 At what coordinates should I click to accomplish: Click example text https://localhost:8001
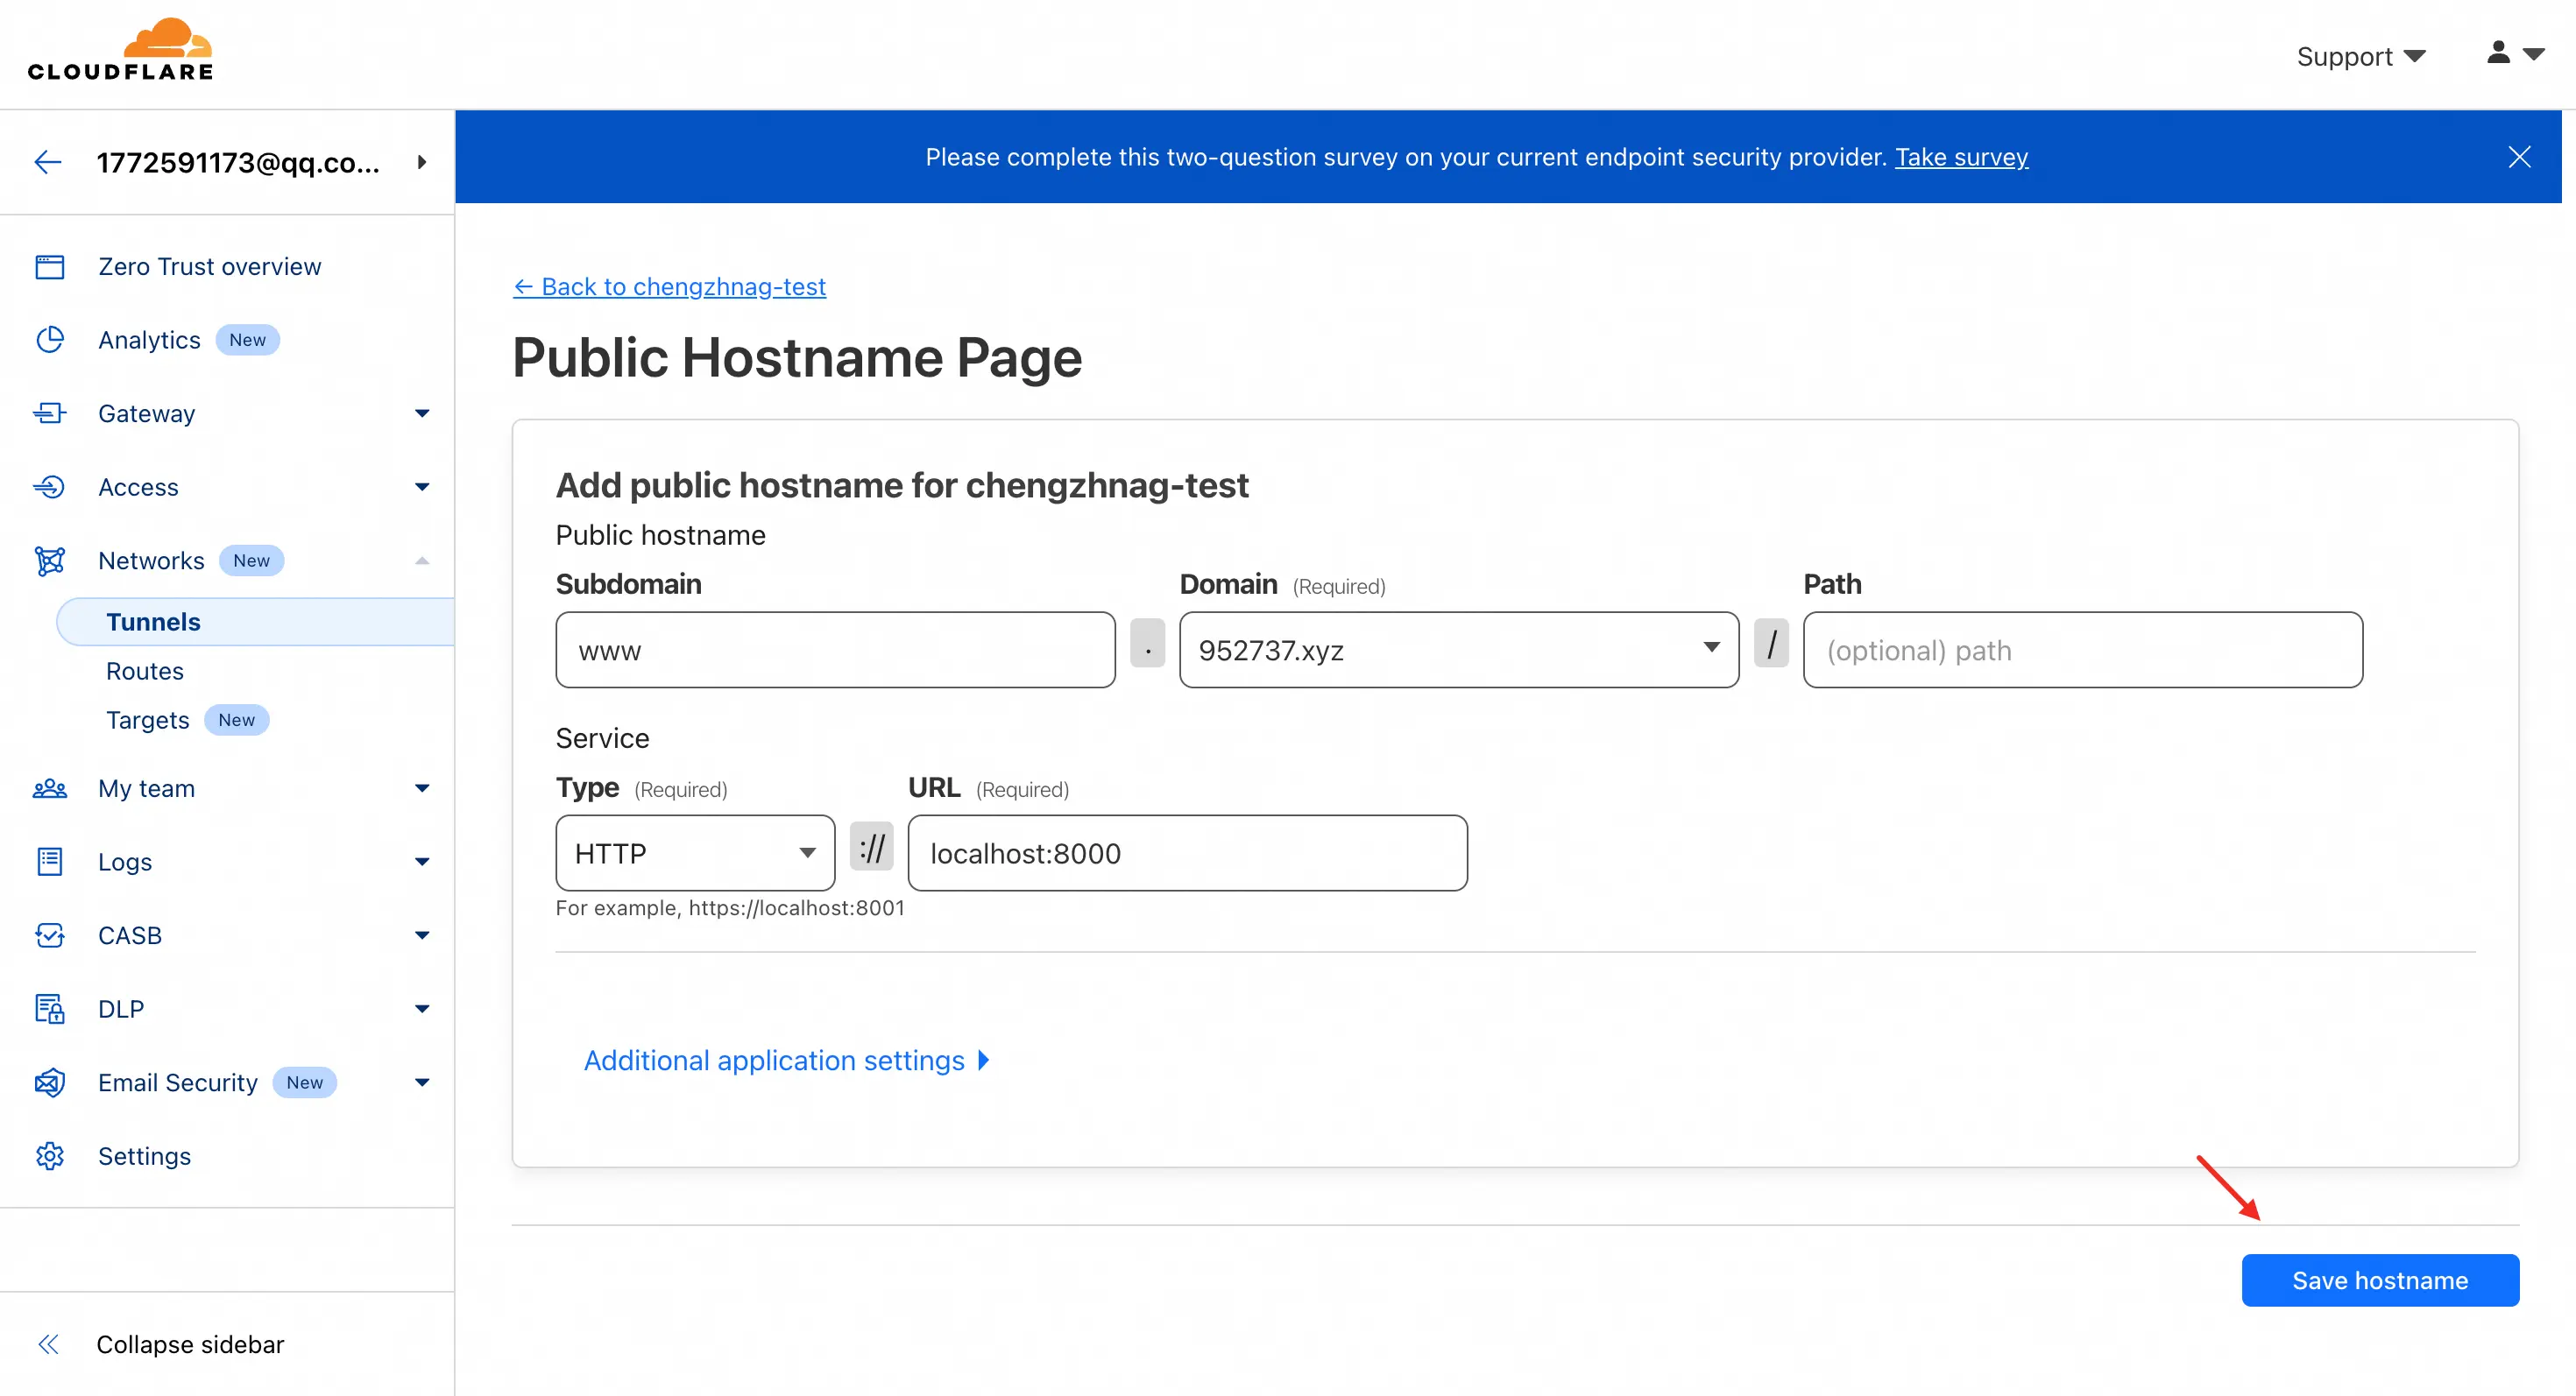pos(796,907)
